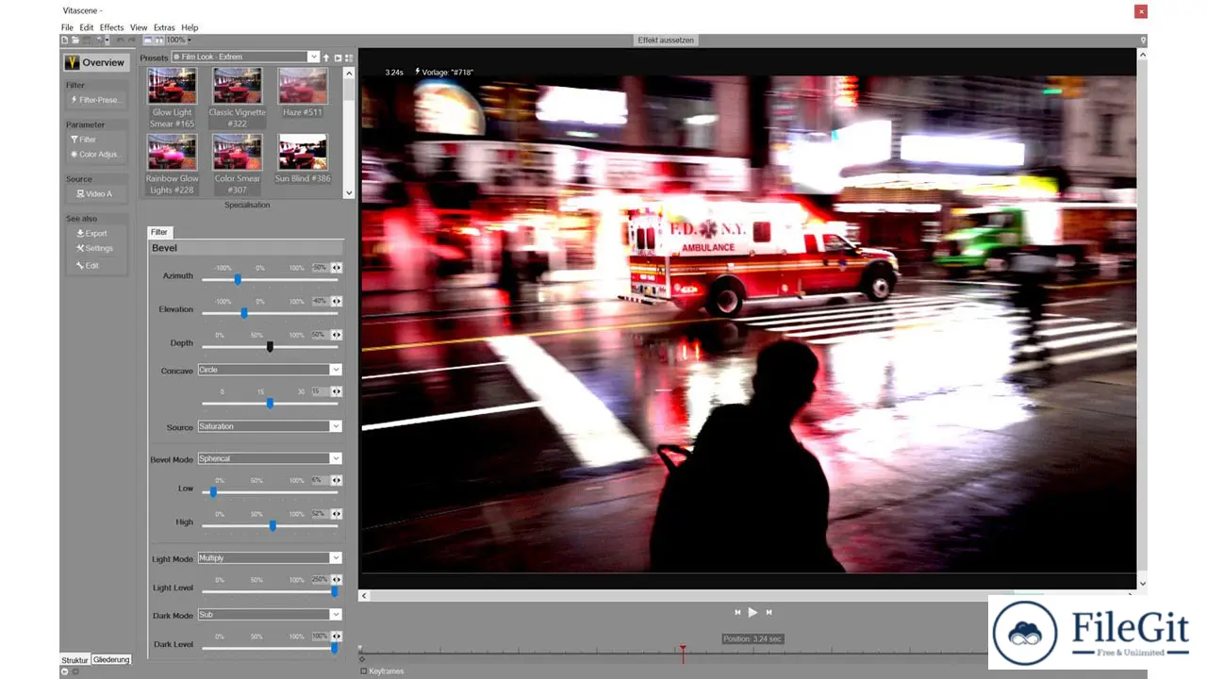Click the Depth slider handle

pyautogui.click(x=270, y=347)
